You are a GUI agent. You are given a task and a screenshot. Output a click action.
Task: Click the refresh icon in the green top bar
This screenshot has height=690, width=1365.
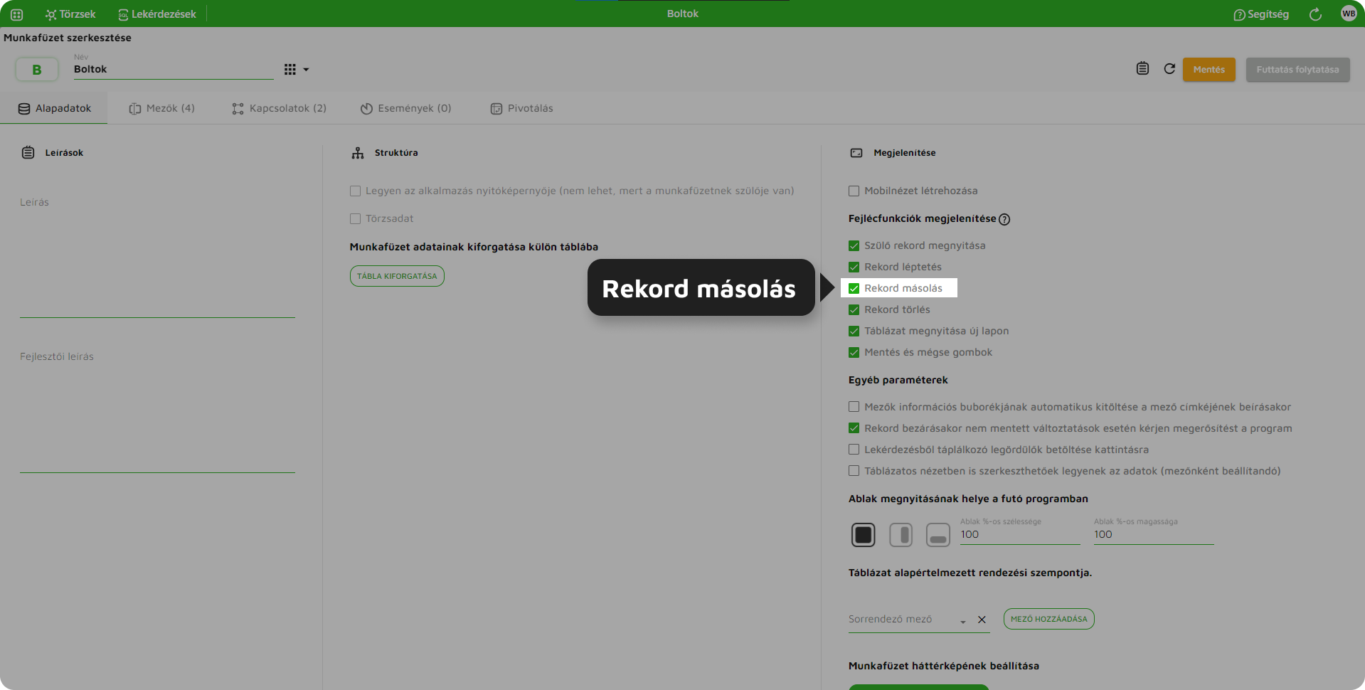pos(1315,14)
